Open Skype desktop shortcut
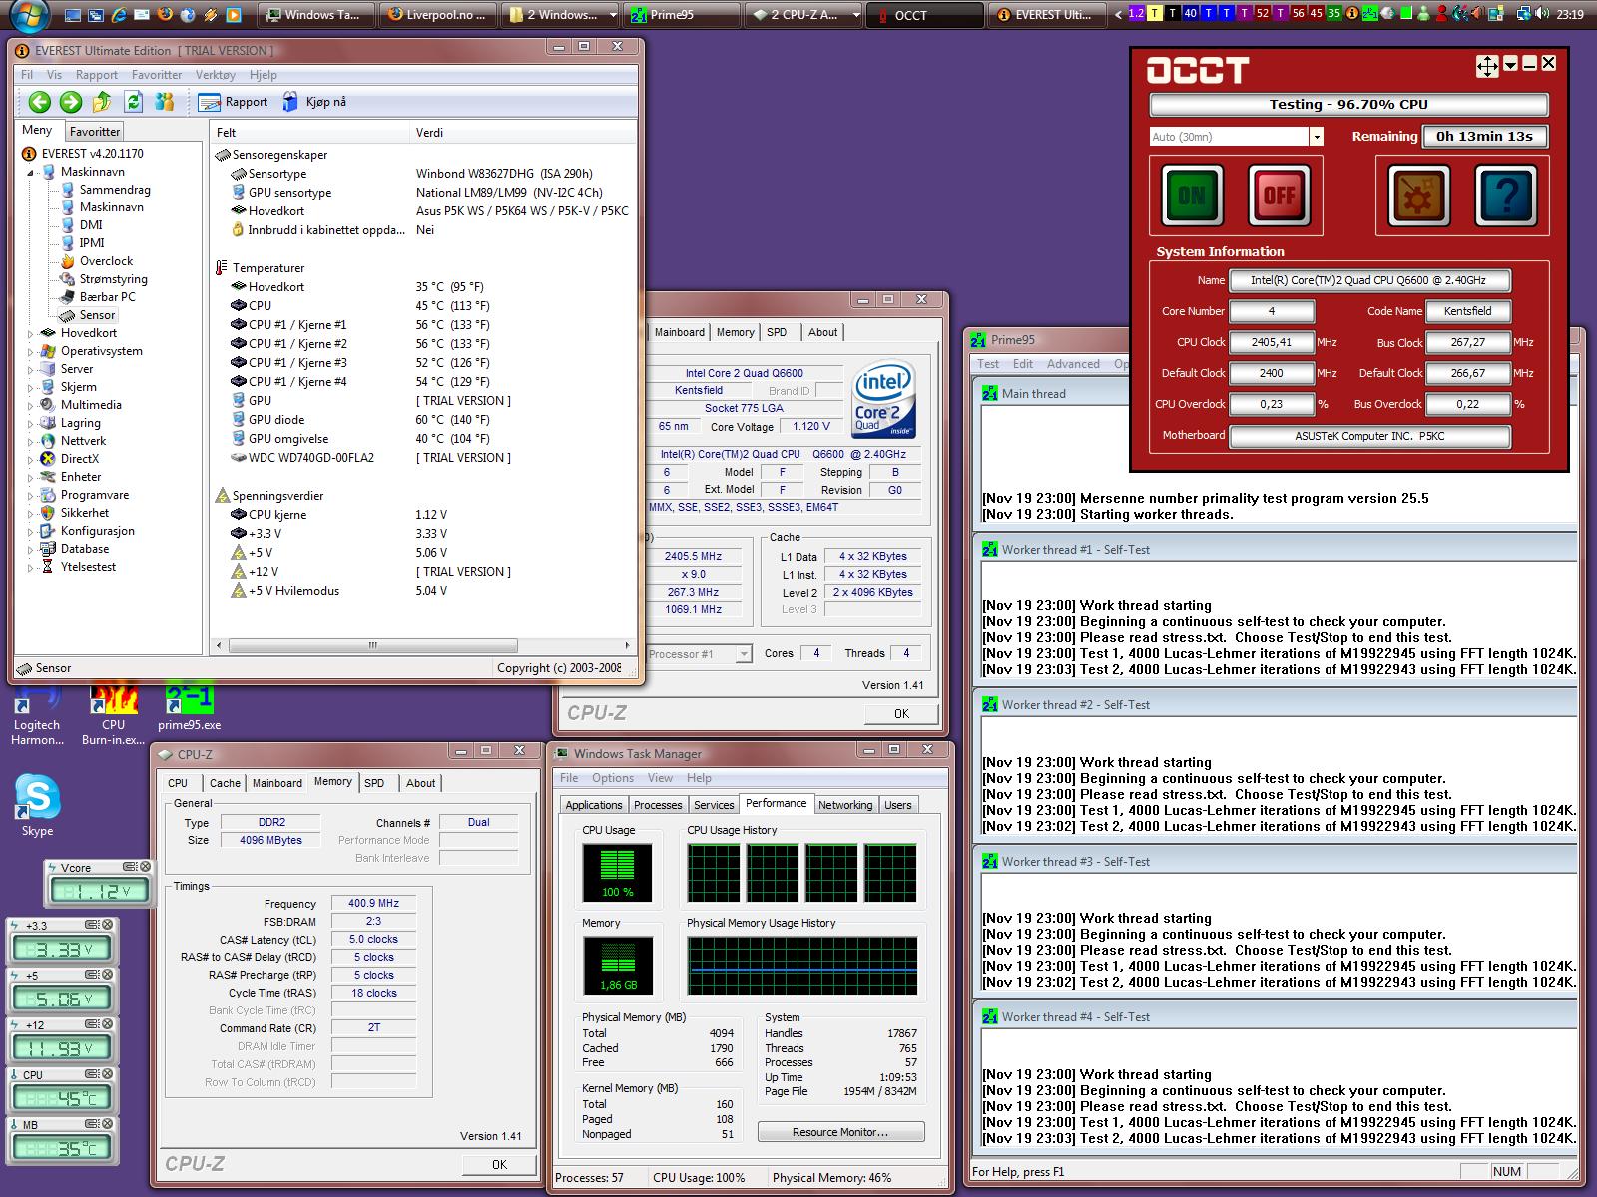This screenshot has width=1597, height=1197. pyautogui.click(x=37, y=805)
